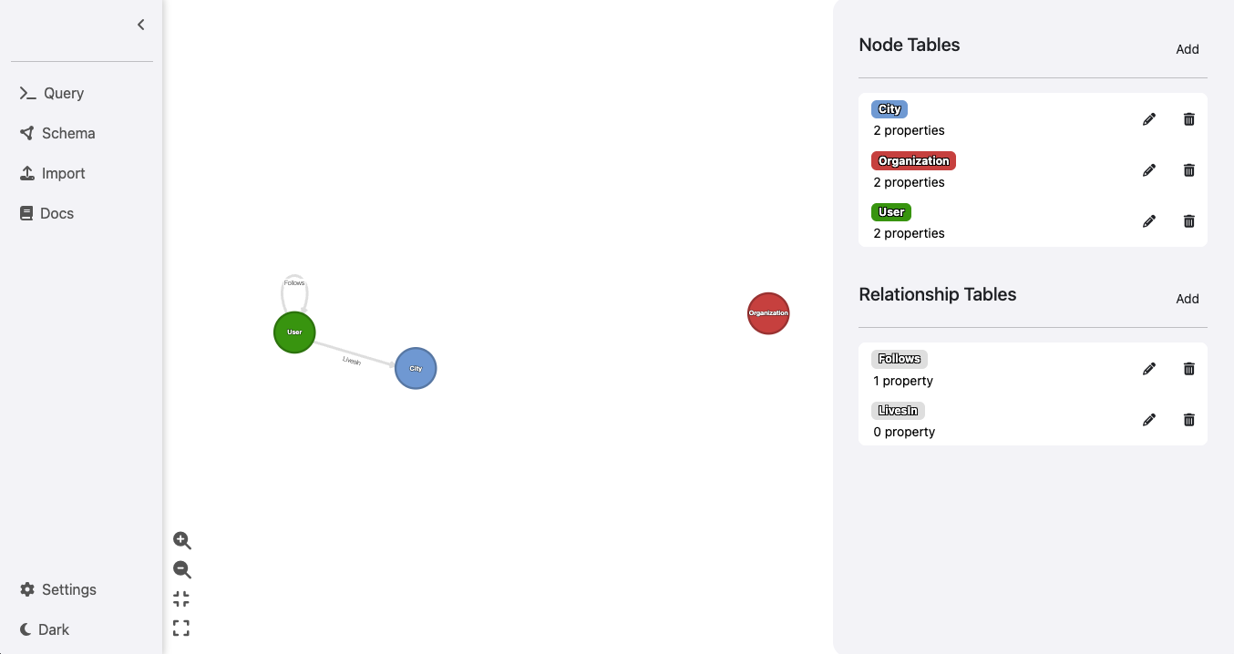Click the red Organization label badge
This screenshot has width=1234, height=654.
pyautogui.click(x=913, y=161)
